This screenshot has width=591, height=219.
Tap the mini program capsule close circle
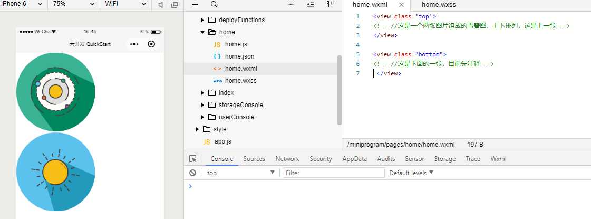pyautogui.click(x=152, y=44)
